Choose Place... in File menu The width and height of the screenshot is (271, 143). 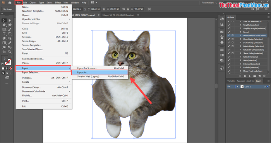[x=44, y=63]
